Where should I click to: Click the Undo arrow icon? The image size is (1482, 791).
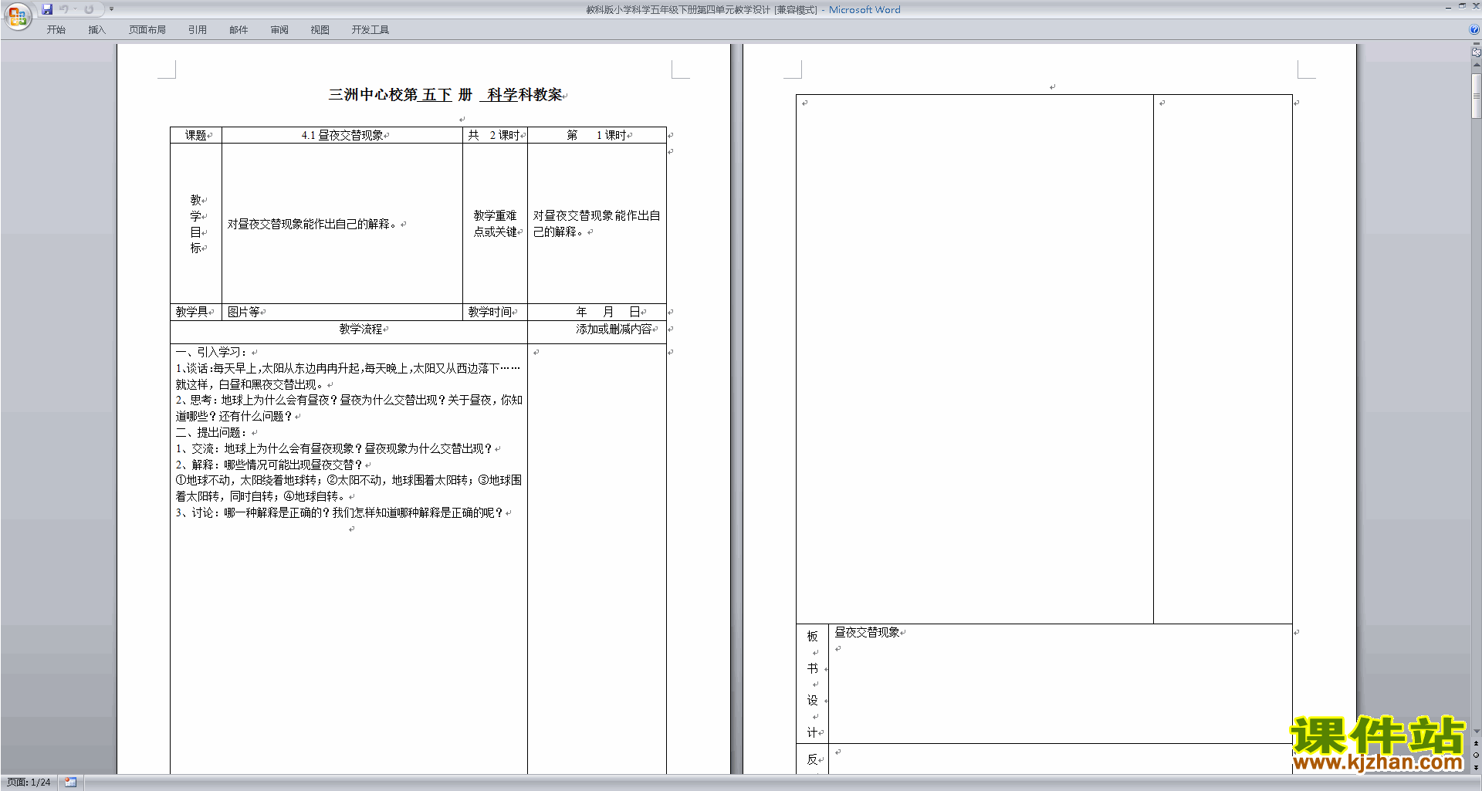pos(64,9)
